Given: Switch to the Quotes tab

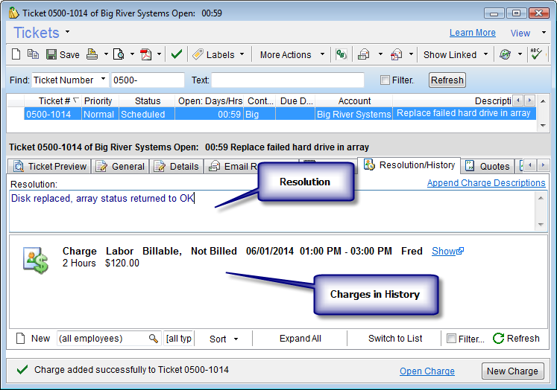Looking at the screenshot, I should [488, 167].
